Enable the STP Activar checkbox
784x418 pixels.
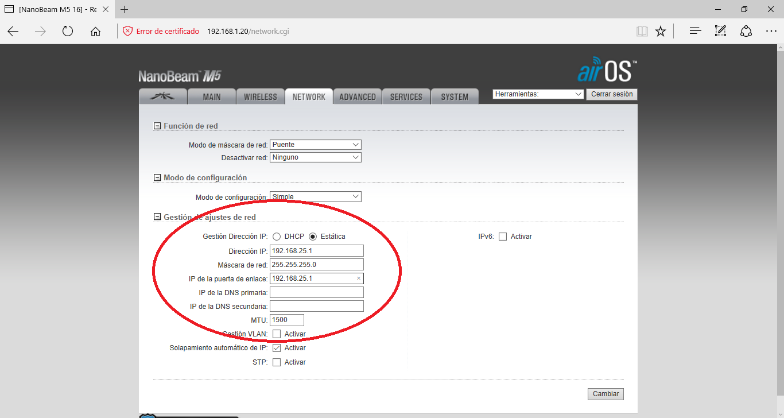pos(277,362)
